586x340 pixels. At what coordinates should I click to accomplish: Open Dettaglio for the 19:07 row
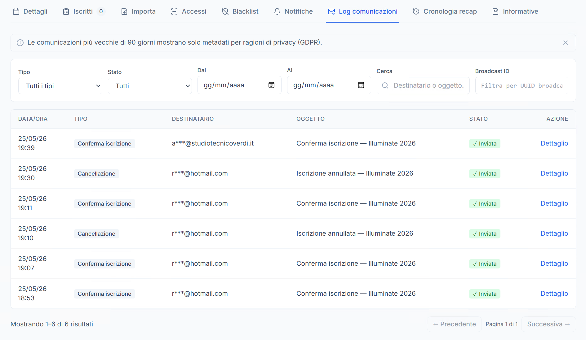click(554, 264)
